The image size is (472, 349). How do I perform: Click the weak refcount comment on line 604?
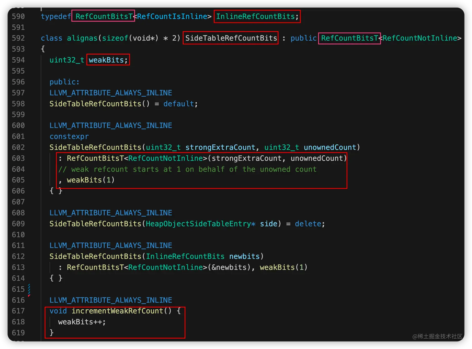187,169
